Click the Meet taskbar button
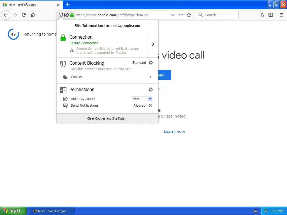 (52, 211)
